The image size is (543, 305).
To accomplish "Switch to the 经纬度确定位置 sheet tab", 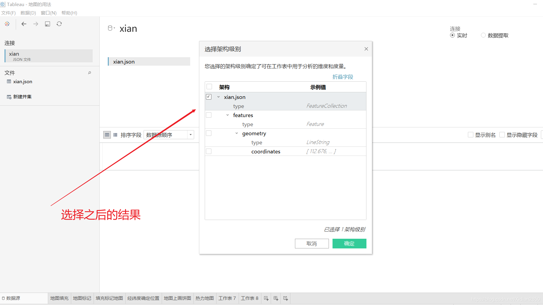I will pyautogui.click(x=144, y=298).
